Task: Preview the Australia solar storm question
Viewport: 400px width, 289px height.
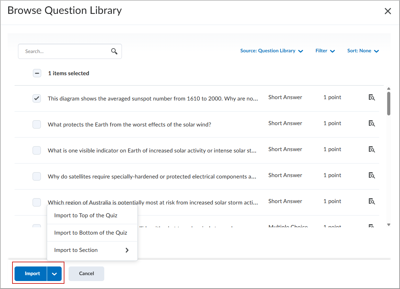Action: coord(372,201)
